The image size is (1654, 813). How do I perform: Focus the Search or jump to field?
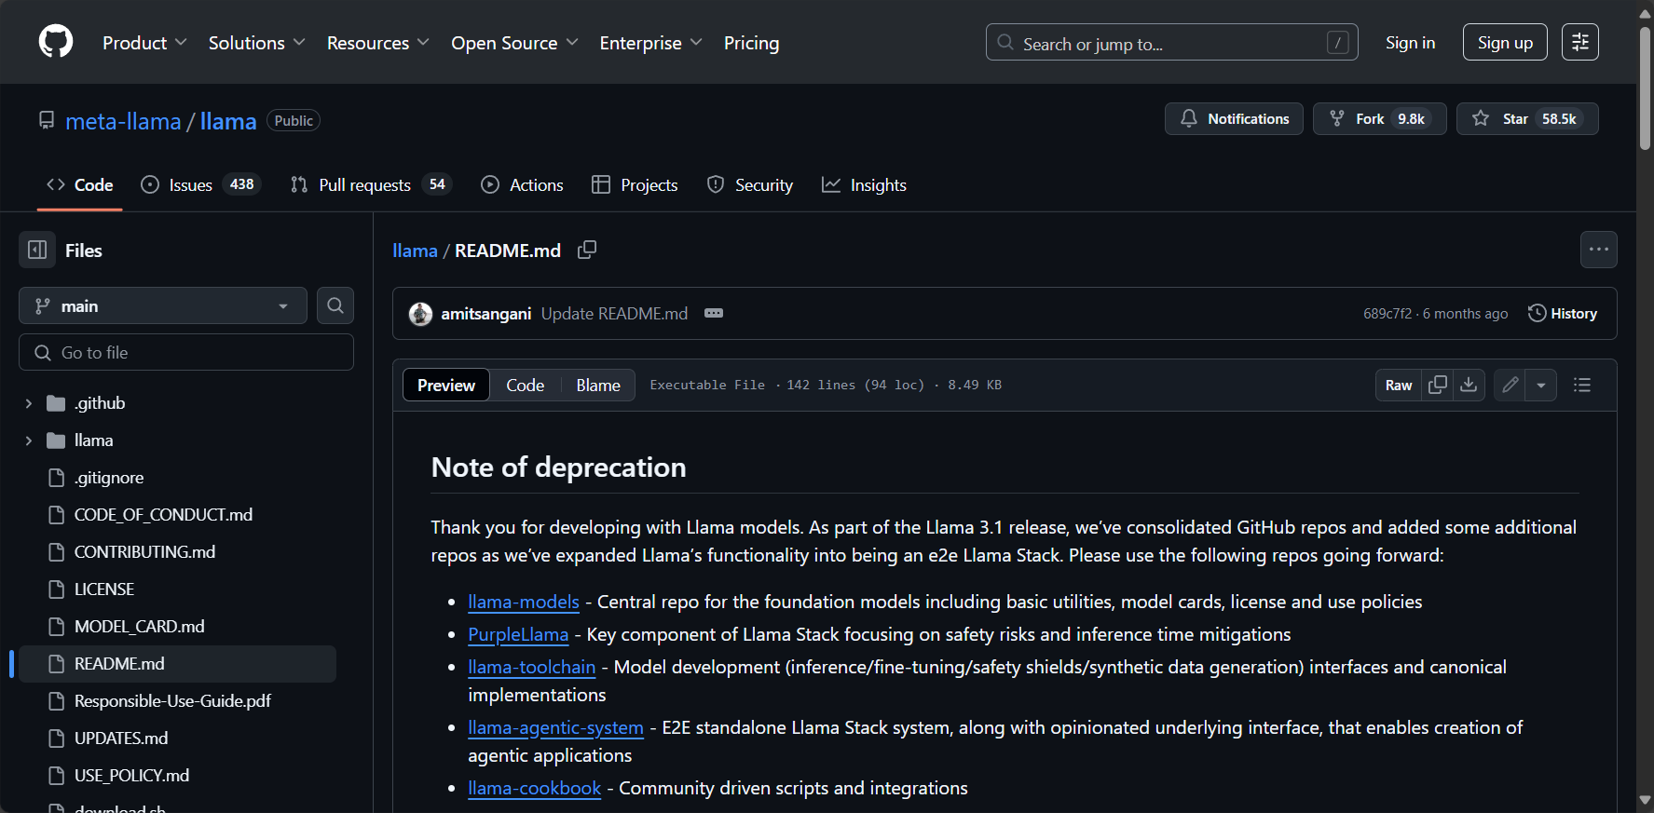1172,42
